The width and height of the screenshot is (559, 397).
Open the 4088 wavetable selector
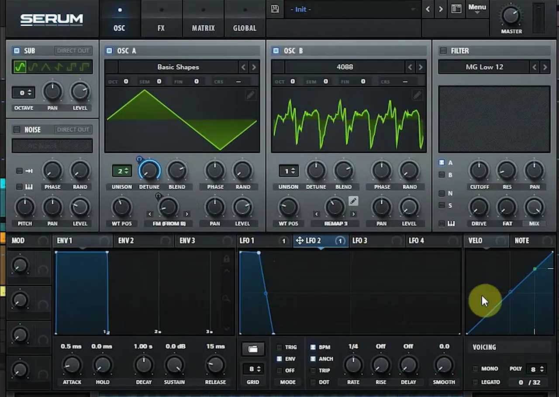click(345, 67)
